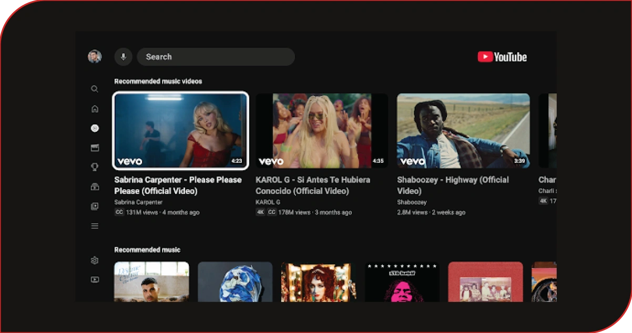Select the magnifier search icon in sidebar
This screenshot has width=632, height=333.
(95, 89)
